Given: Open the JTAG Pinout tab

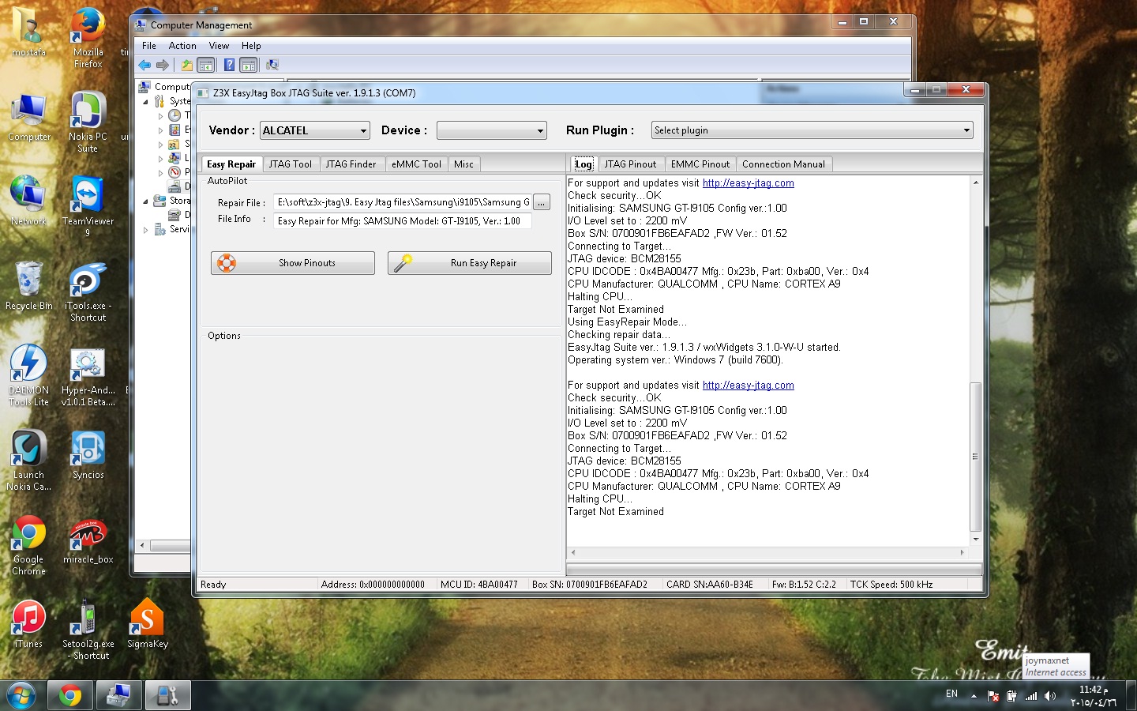Looking at the screenshot, I should pyautogui.click(x=630, y=164).
